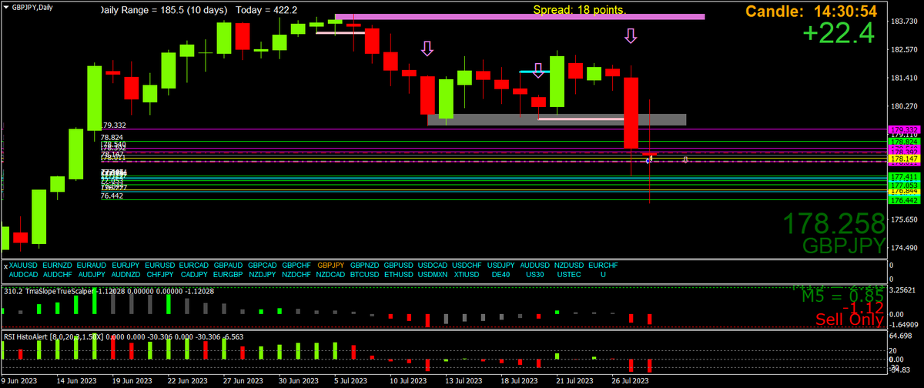
Task: Select the NZDCAD symbol button
Action: click(x=331, y=274)
